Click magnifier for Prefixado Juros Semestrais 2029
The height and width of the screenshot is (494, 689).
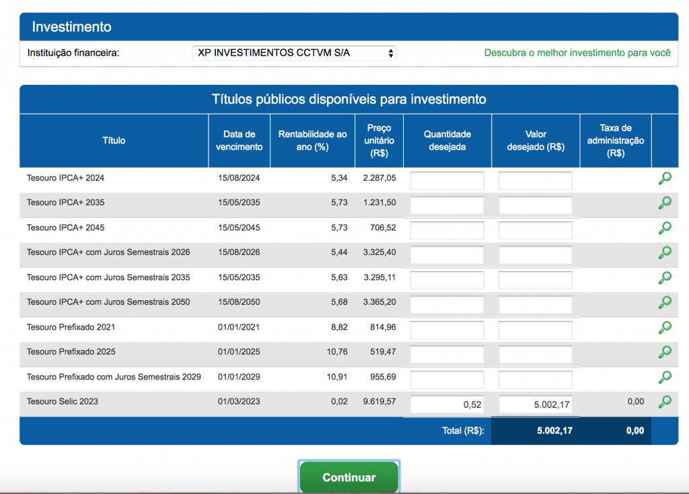click(x=665, y=377)
